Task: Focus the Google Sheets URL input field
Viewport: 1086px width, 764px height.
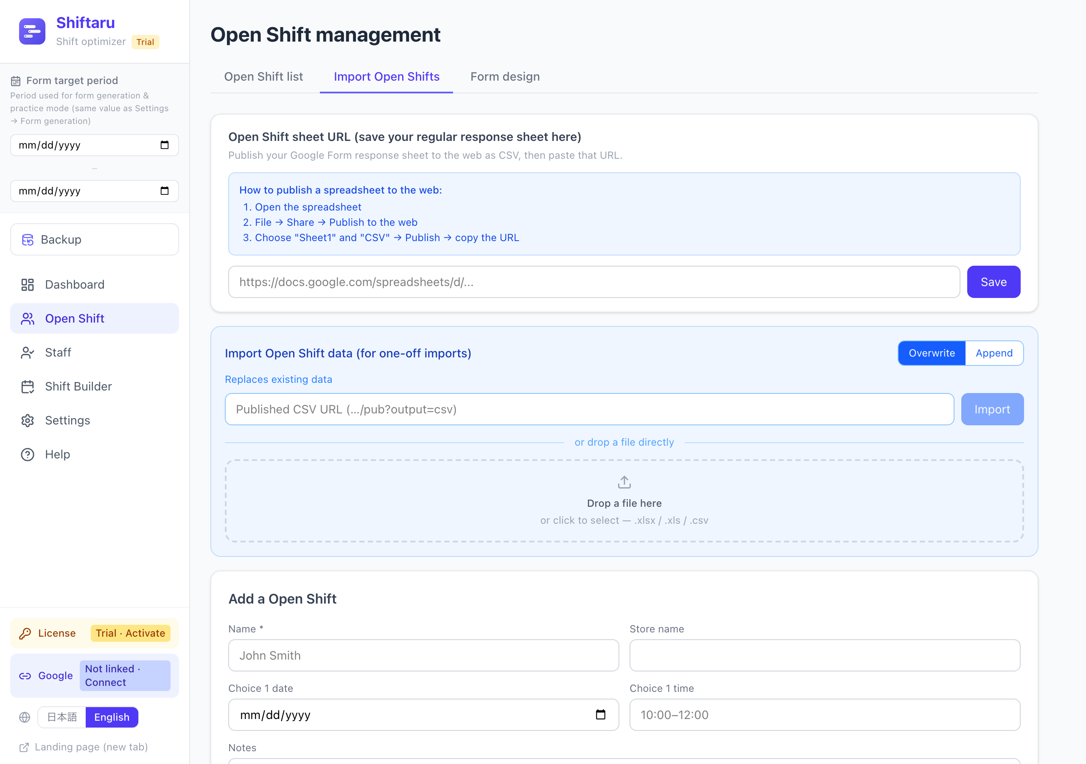Action: [593, 282]
